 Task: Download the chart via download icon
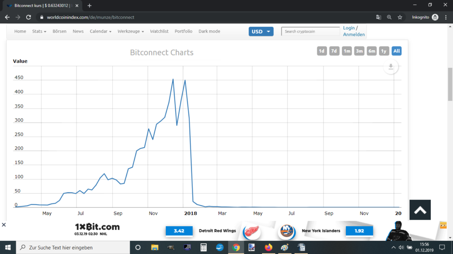click(391, 67)
